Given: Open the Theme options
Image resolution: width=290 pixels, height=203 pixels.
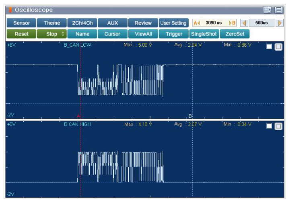Looking at the screenshot, I should coord(52,23).
